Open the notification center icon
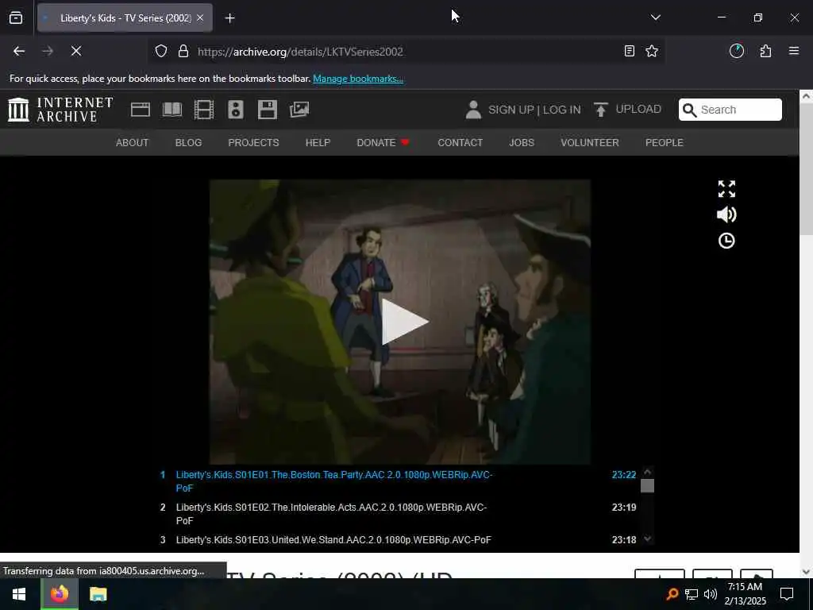This screenshot has width=813, height=610. coord(787,594)
